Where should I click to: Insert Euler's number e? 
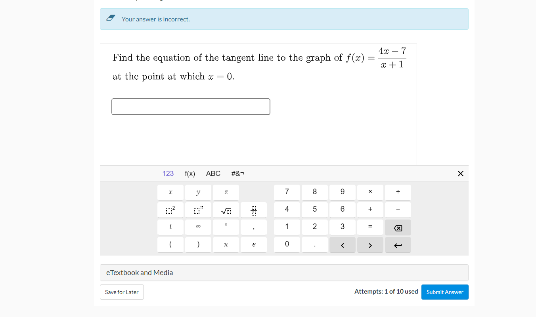pyautogui.click(x=254, y=244)
